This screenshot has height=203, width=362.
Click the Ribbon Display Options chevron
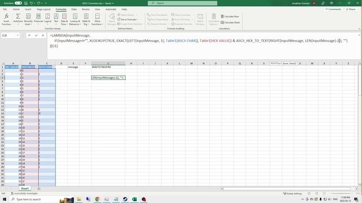pyautogui.click(x=359, y=29)
